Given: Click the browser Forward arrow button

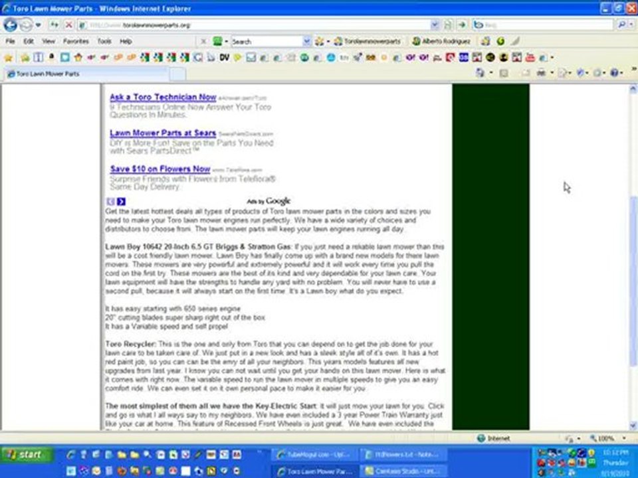Looking at the screenshot, I should pyautogui.click(x=26, y=25).
